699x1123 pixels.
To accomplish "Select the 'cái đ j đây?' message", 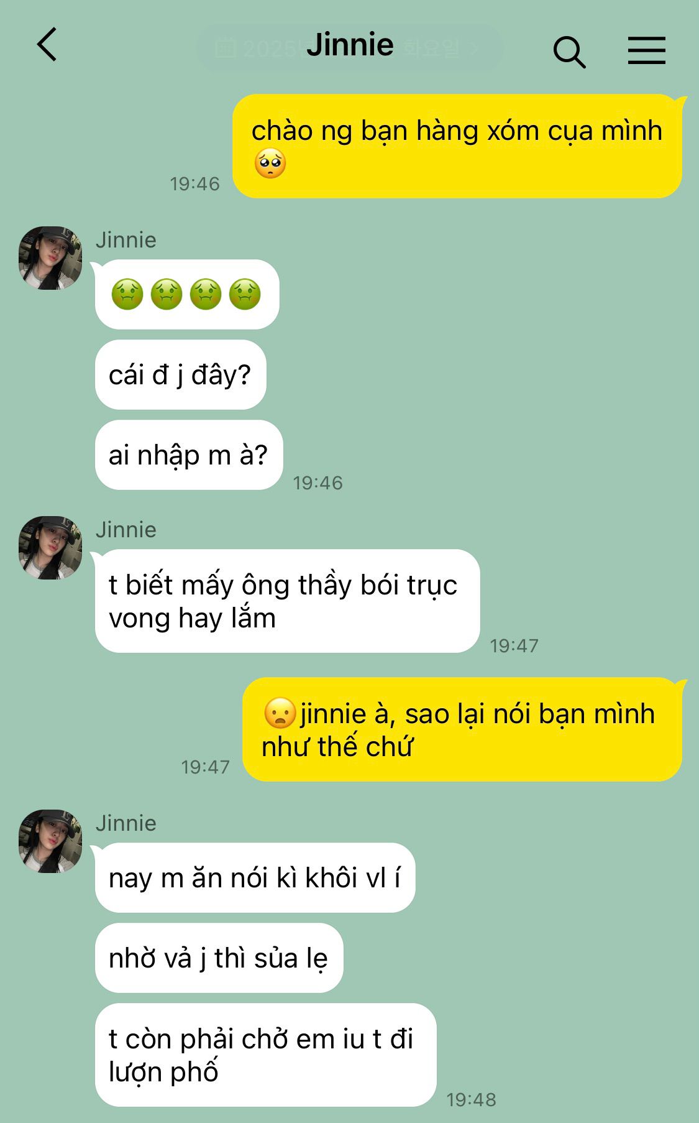I will 180,375.
